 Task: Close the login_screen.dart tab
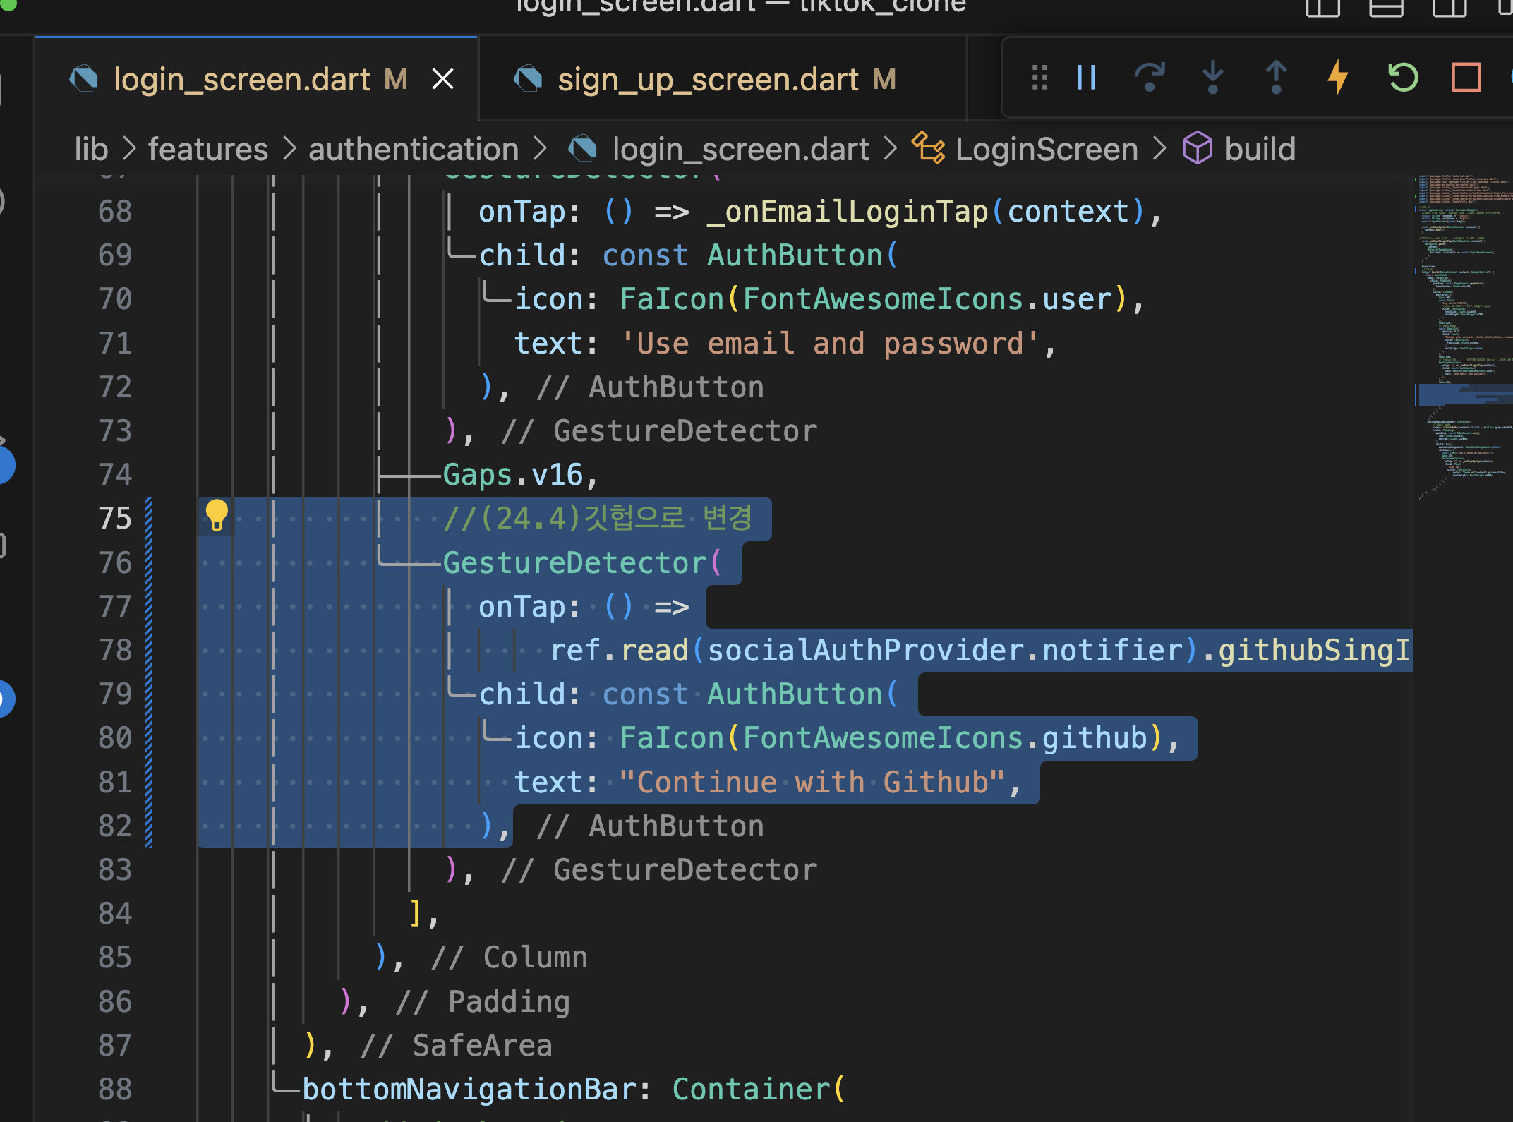click(442, 79)
